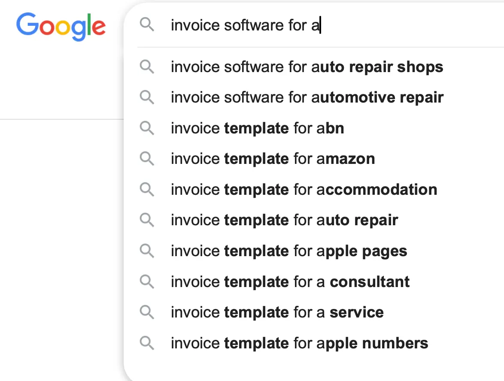504x381 pixels.
Task: Click magnifier icon beside automotive repair suggestion
Action: (147, 97)
